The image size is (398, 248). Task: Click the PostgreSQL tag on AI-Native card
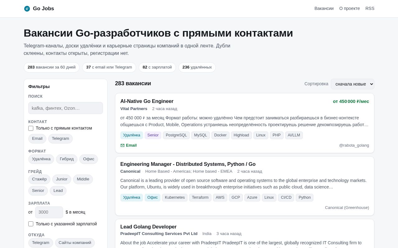(x=176, y=135)
